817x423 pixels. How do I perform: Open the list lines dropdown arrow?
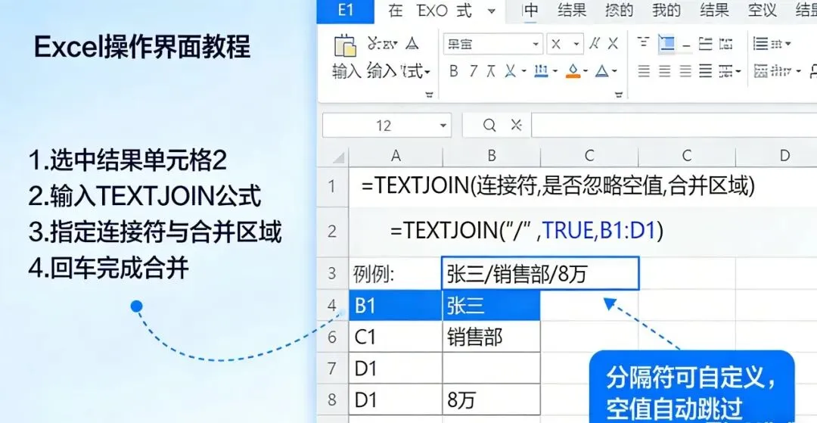click(787, 44)
